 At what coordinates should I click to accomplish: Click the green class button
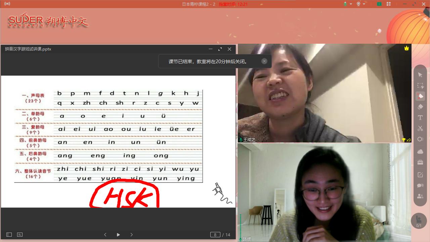coord(379,4)
